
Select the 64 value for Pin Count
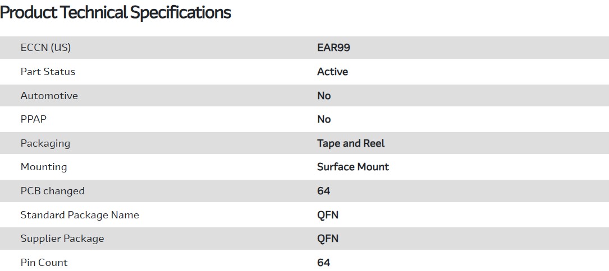coord(323,263)
